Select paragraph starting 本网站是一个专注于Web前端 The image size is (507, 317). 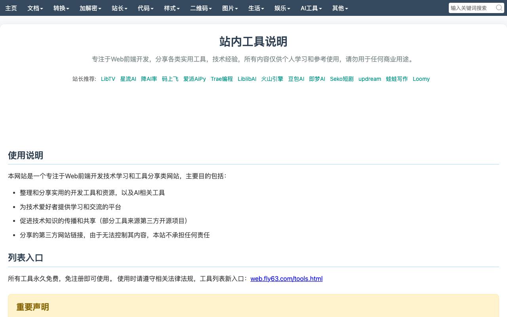click(118, 176)
